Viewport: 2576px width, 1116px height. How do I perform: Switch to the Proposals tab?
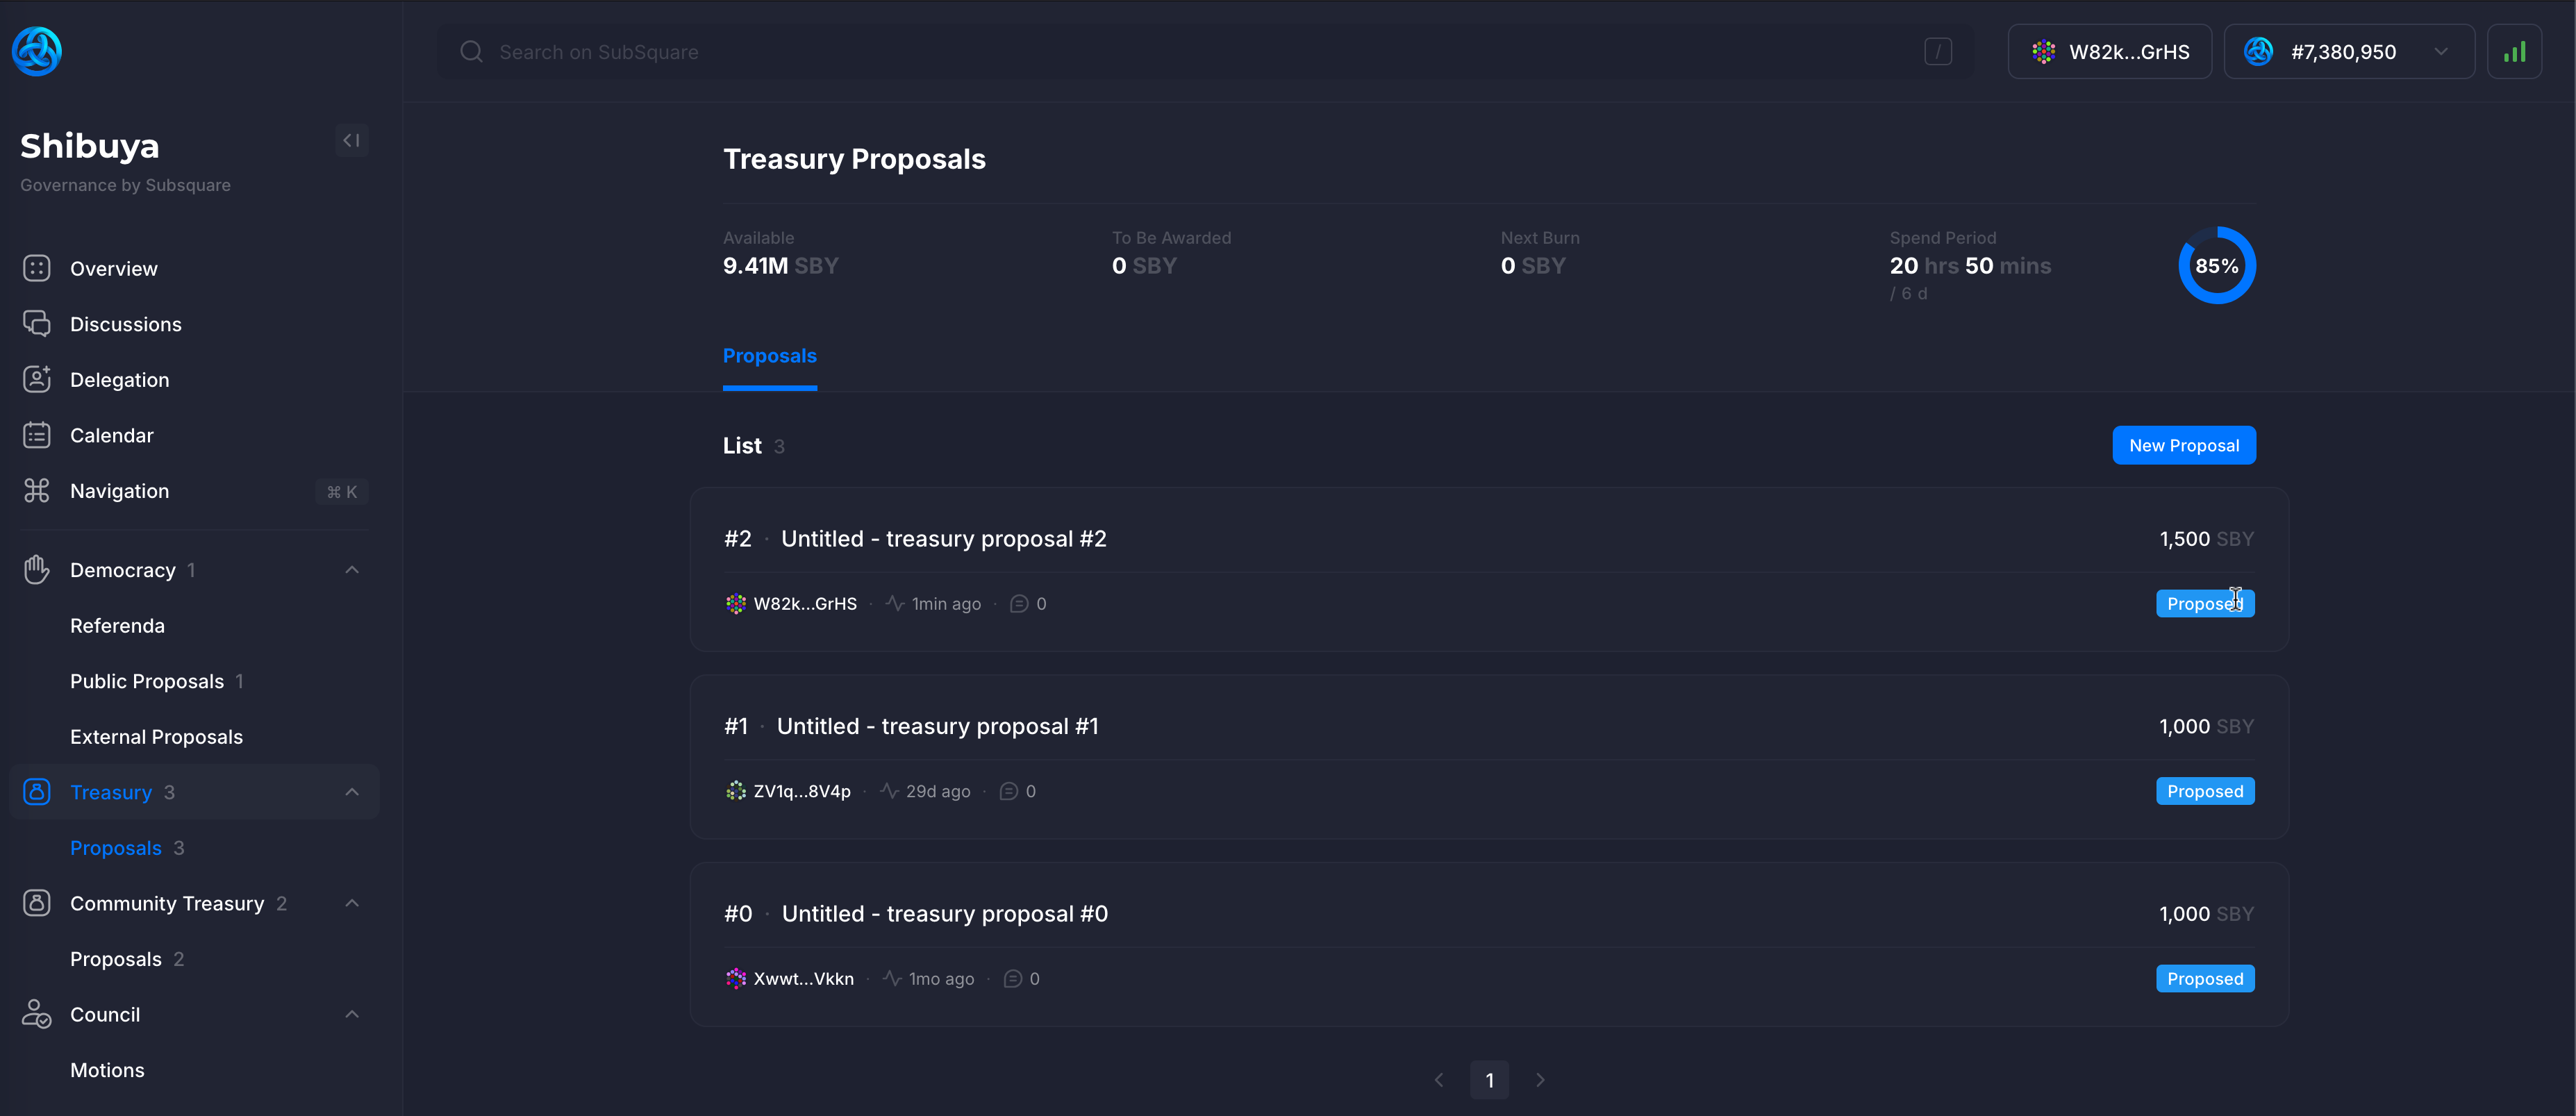click(x=769, y=356)
